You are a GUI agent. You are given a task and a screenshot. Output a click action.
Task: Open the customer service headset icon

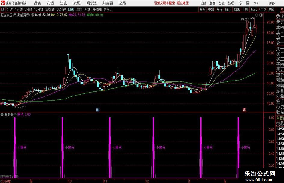[240, 3]
